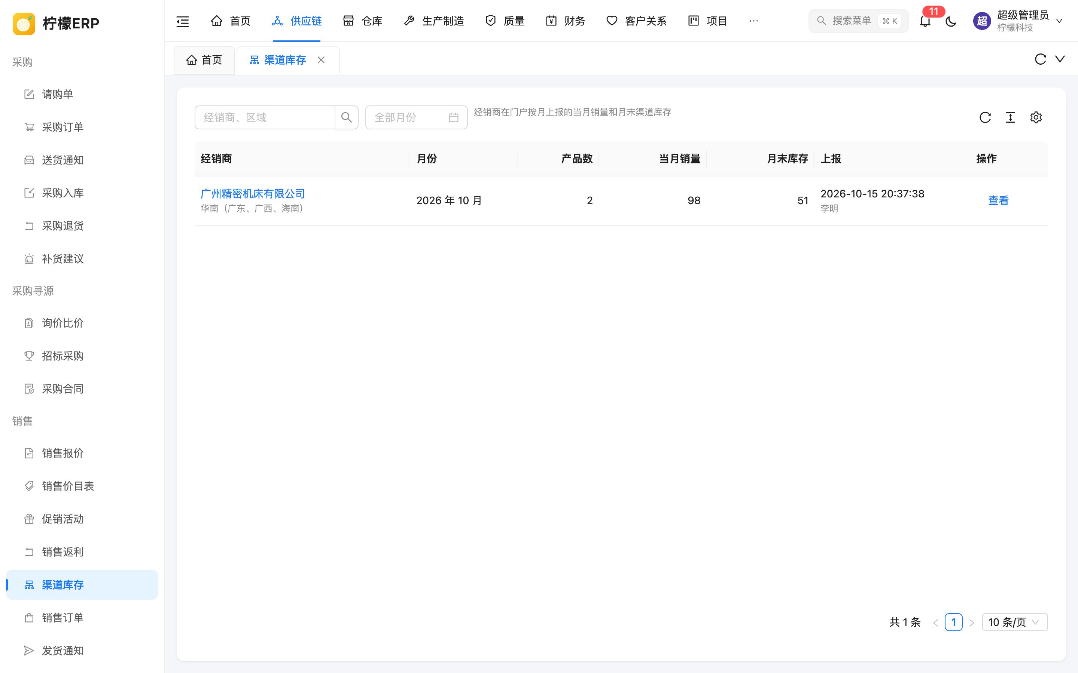Open 招标采购 in sidebar
The width and height of the screenshot is (1078, 673).
[82, 356]
